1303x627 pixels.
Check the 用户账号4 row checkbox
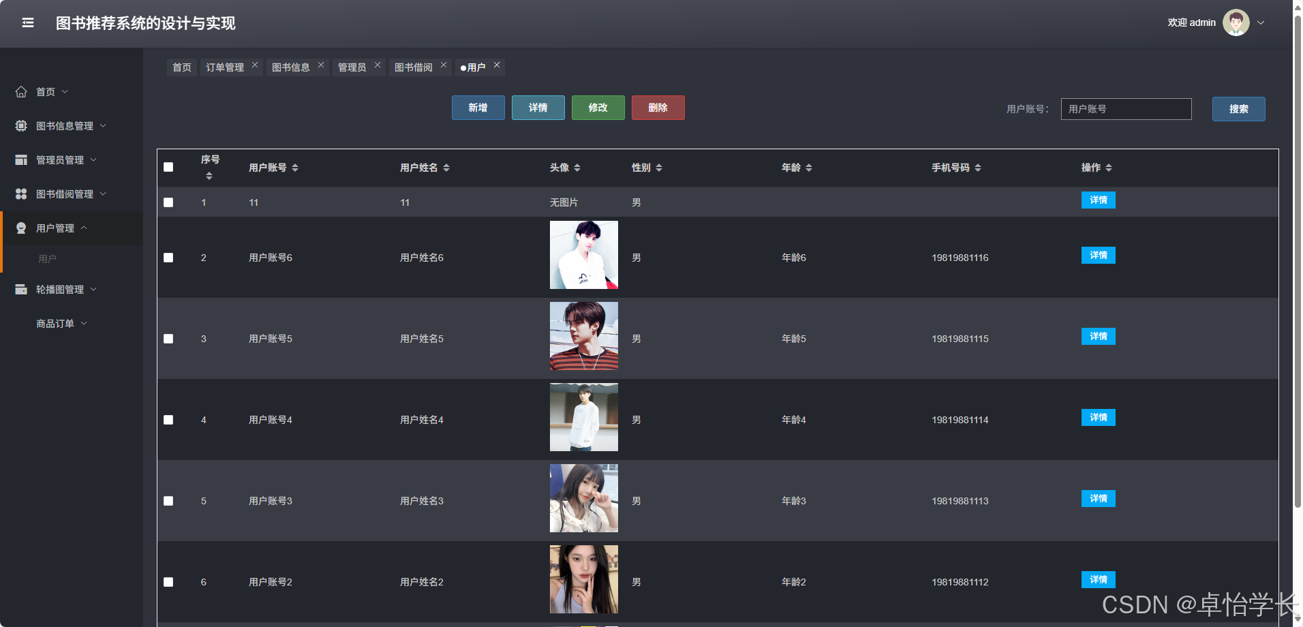(x=168, y=420)
